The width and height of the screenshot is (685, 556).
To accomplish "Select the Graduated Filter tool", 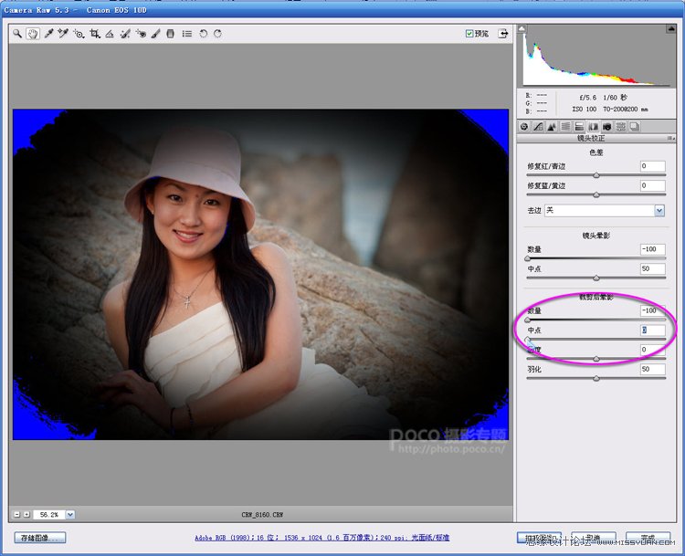I will pyautogui.click(x=171, y=34).
